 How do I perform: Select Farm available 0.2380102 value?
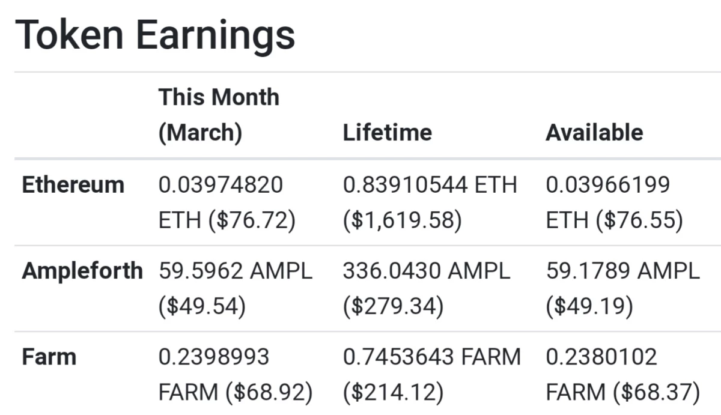coord(601,357)
